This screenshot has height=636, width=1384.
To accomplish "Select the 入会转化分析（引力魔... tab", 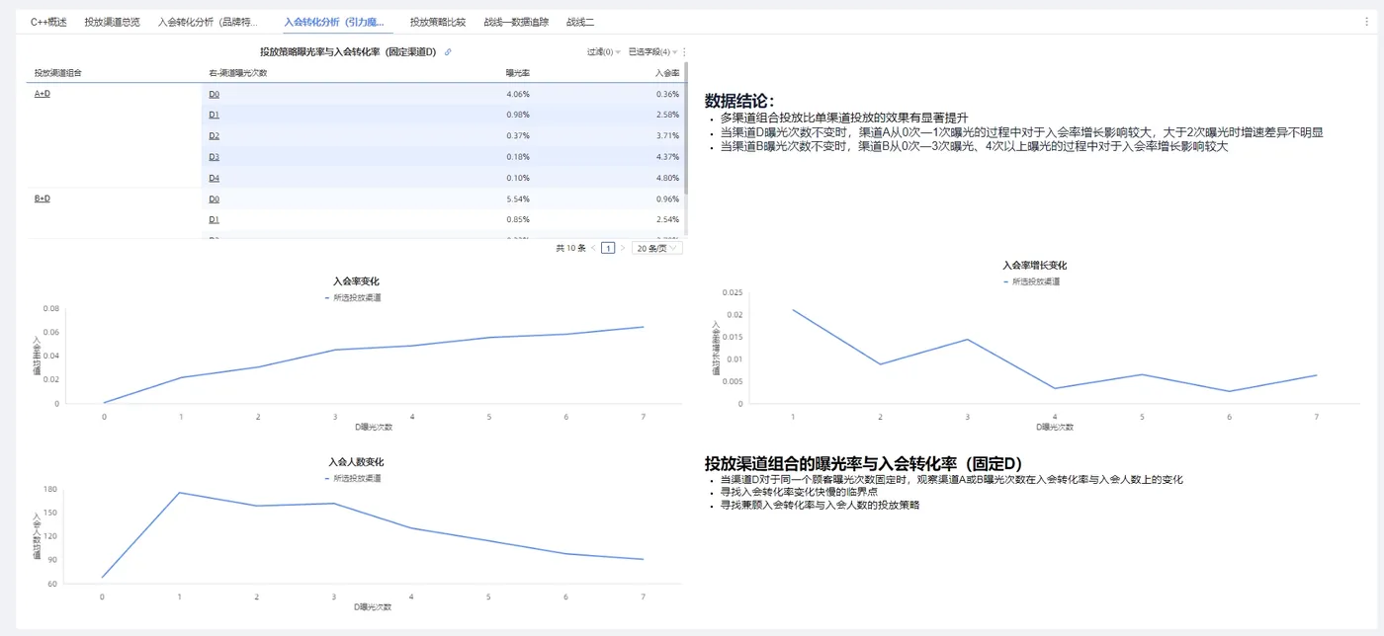I will (x=332, y=21).
